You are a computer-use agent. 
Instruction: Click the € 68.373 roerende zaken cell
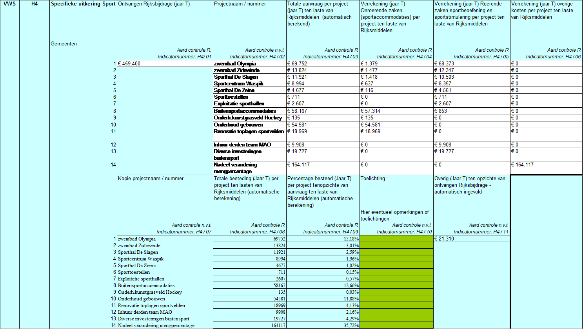(x=472, y=63)
